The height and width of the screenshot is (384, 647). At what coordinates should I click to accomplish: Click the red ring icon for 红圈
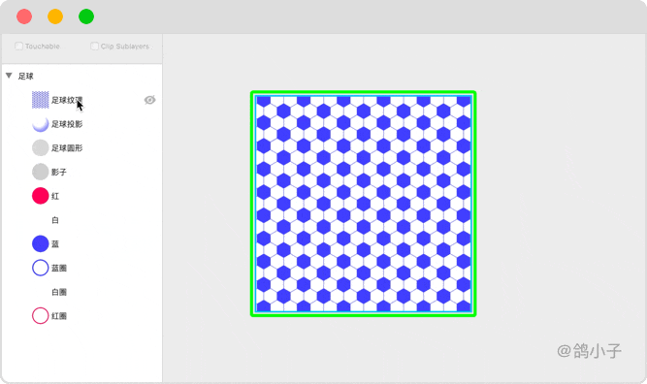[41, 315]
